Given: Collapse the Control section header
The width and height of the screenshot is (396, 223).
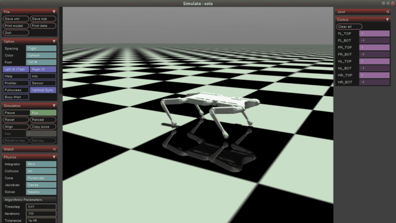Looking at the screenshot, I should 363,19.
